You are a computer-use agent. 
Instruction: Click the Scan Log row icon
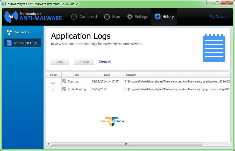pos(64,81)
